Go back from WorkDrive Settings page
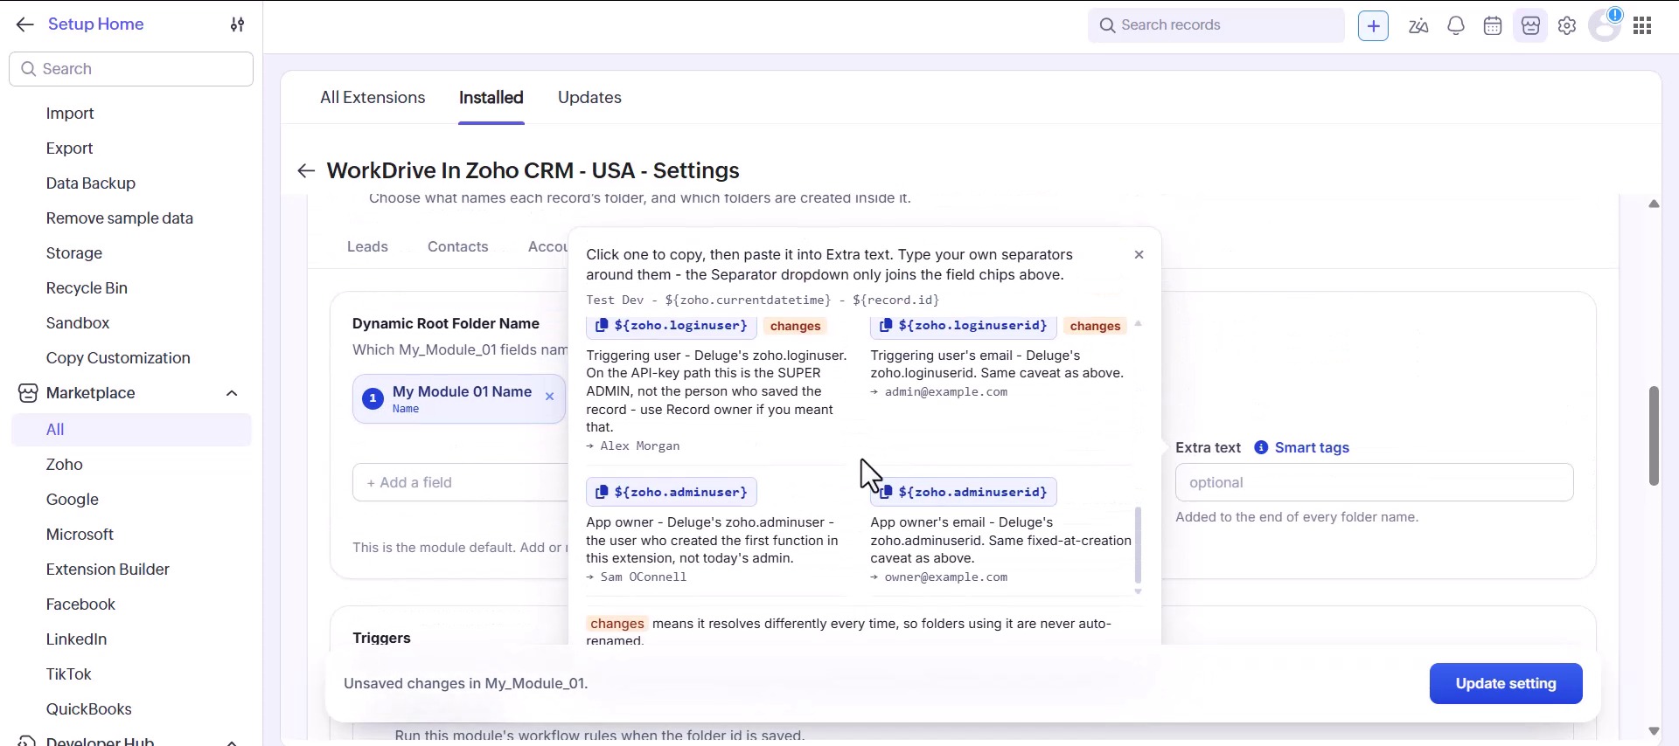The width and height of the screenshot is (1679, 746). click(x=306, y=170)
